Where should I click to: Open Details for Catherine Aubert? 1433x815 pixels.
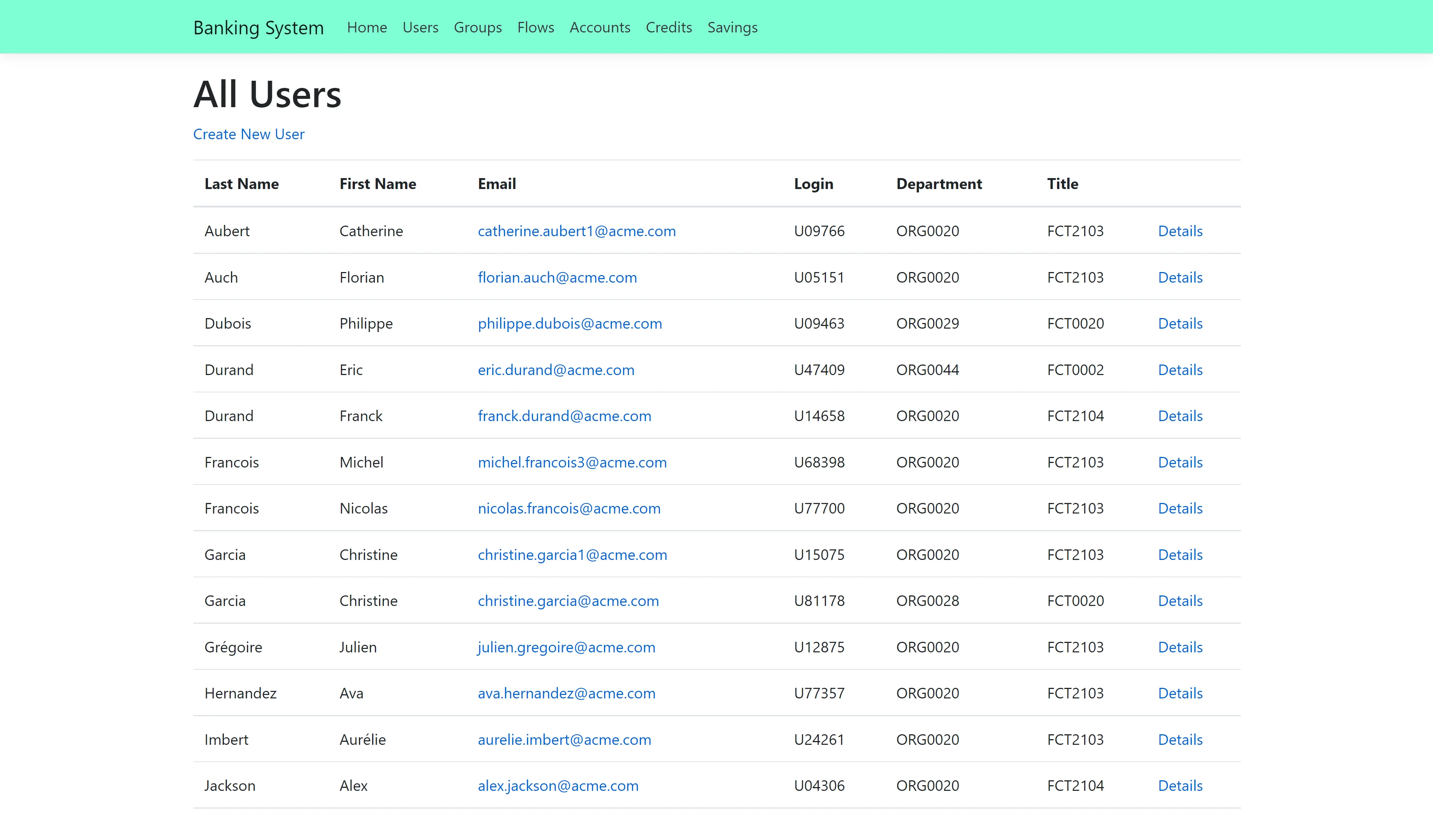(x=1180, y=231)
